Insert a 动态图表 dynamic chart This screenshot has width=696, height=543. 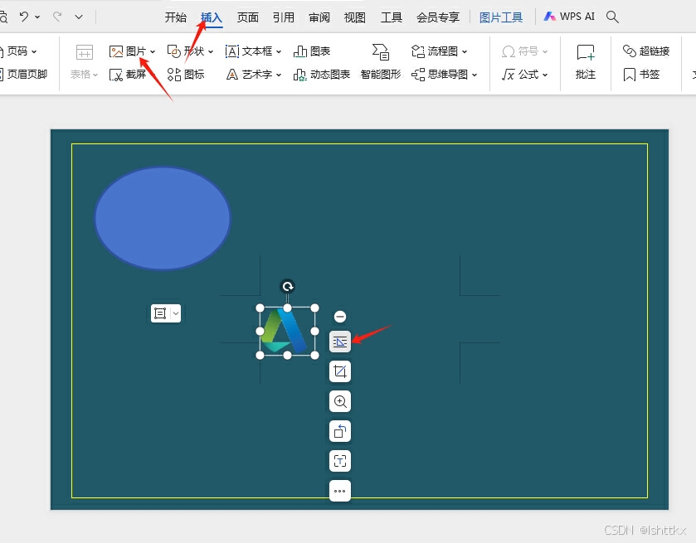coord(322,74)
